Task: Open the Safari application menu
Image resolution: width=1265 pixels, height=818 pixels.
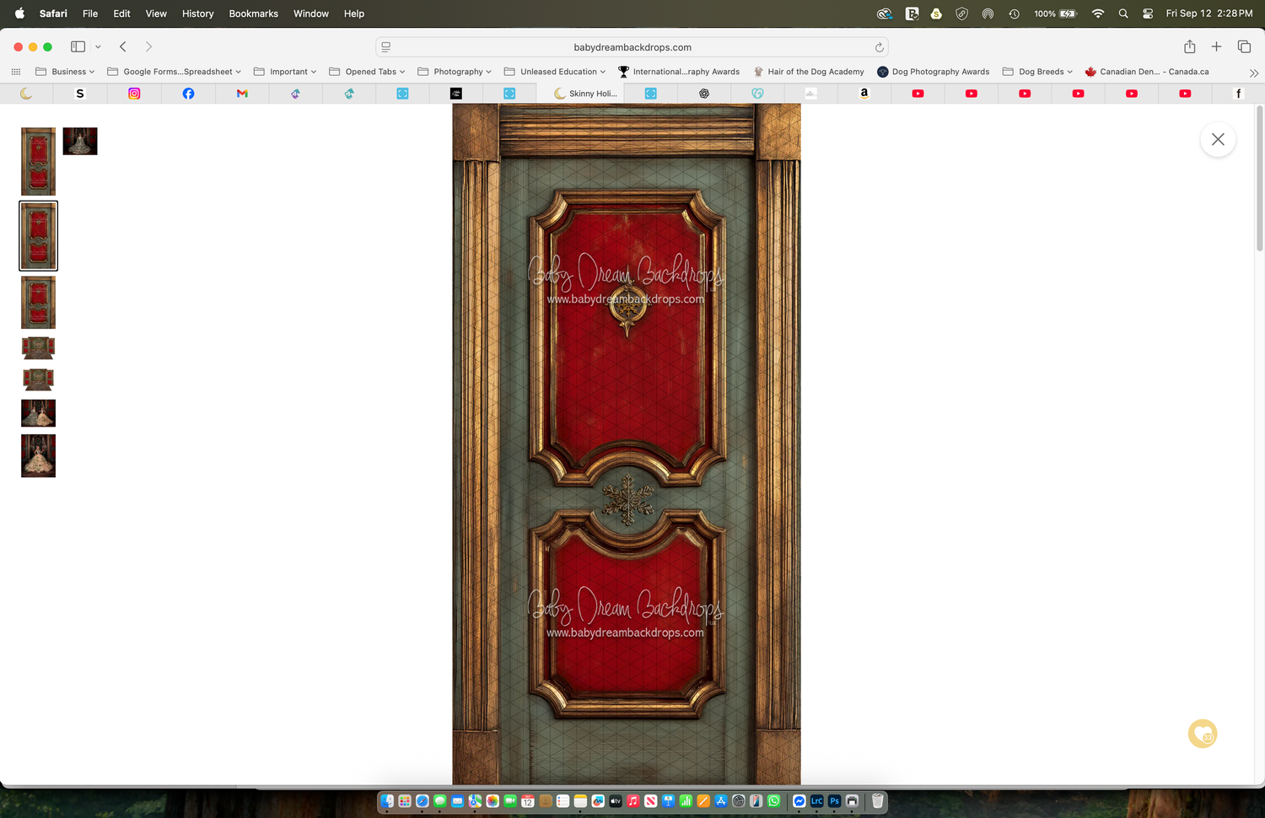Action: (x=53, y=13)
